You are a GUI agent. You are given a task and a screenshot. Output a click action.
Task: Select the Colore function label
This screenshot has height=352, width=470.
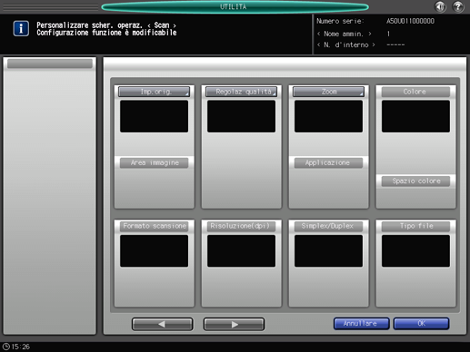415,92
